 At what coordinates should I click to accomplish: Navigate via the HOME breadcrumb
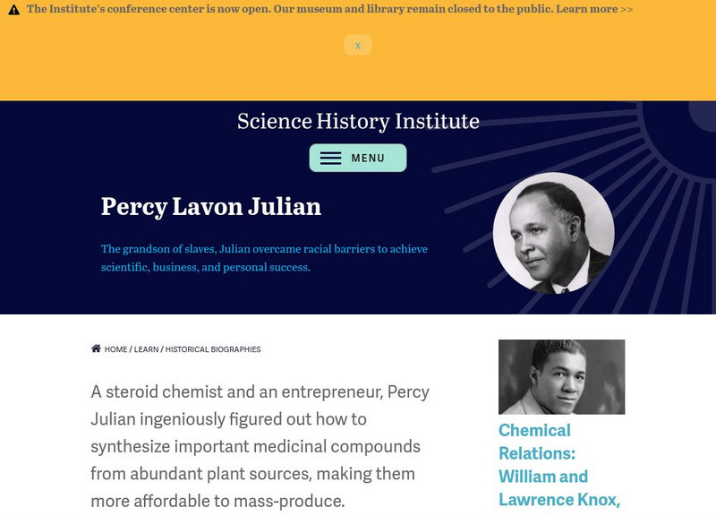(x=115, y=349)
